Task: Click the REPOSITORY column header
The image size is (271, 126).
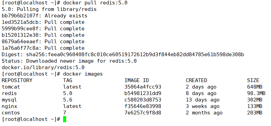Action: tap(17, 80)
